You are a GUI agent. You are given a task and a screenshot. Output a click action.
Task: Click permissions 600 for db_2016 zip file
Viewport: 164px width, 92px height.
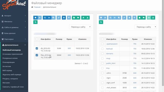click(69, 48)
